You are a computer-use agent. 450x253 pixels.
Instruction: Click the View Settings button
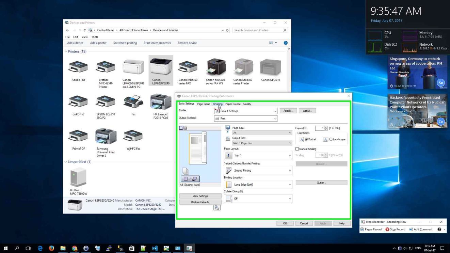(x=200, y=196)
